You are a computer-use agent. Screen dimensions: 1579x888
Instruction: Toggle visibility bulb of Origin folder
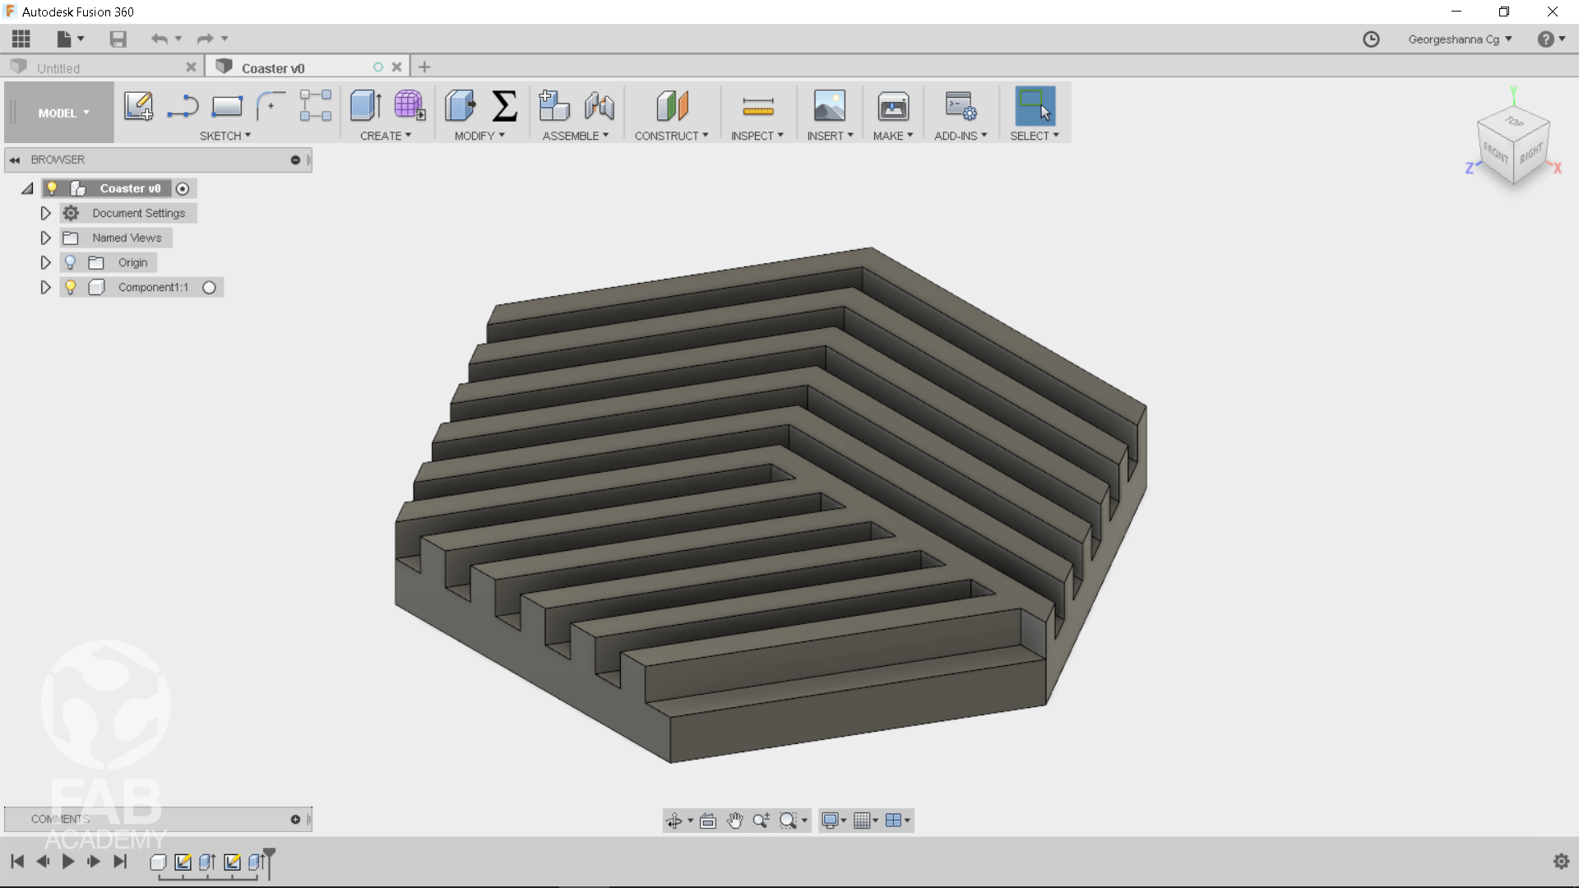coord(70,262)
